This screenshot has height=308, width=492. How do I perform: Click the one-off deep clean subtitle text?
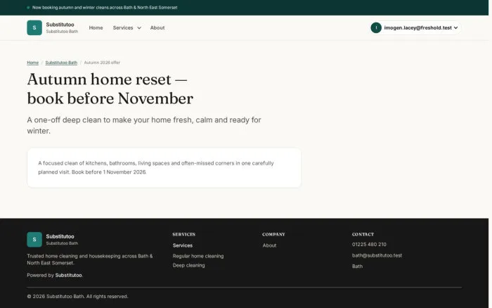[144, 125]
